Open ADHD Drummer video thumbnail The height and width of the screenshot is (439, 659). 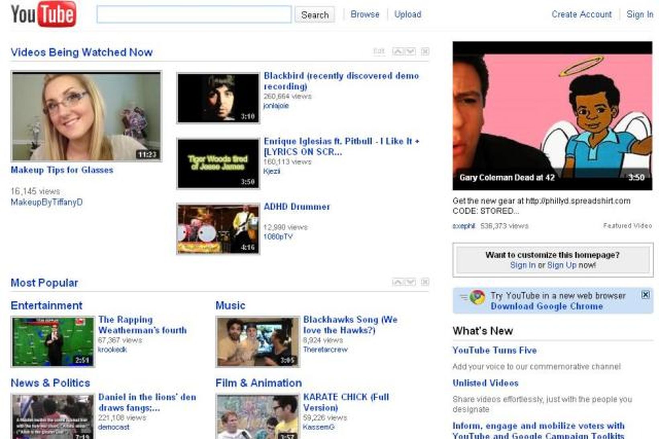pyautogui.click(x=218, y=229)
